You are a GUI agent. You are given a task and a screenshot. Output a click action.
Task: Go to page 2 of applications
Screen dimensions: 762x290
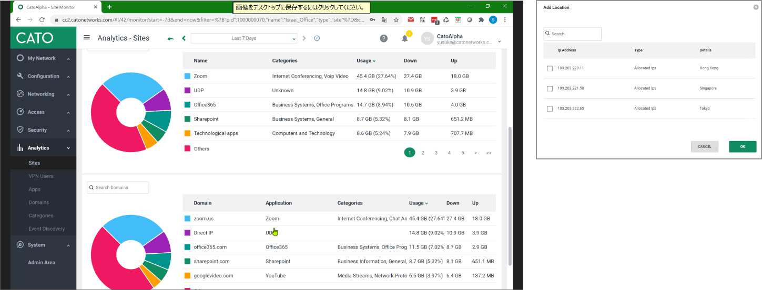click(423, 153)
